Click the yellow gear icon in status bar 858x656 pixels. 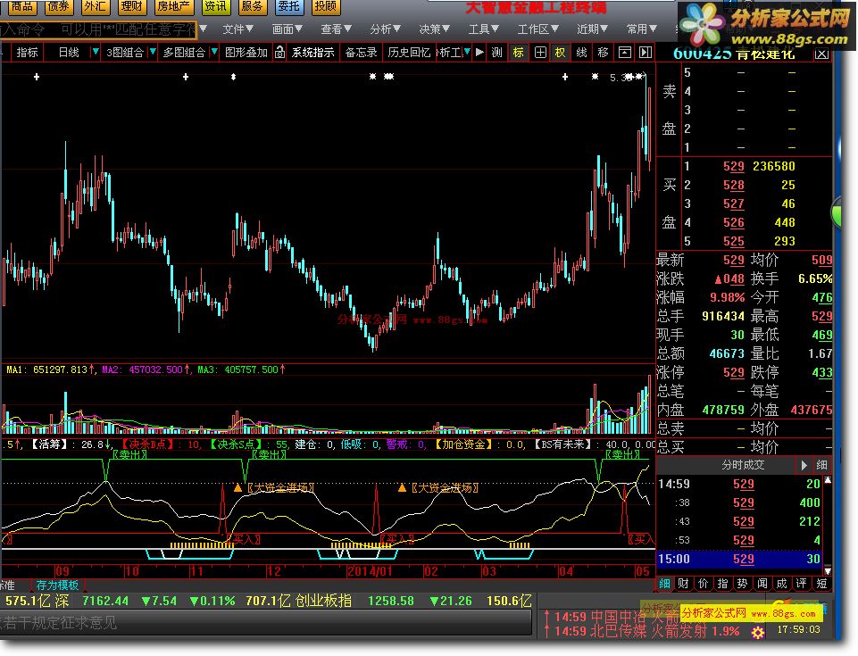(757, 633)
